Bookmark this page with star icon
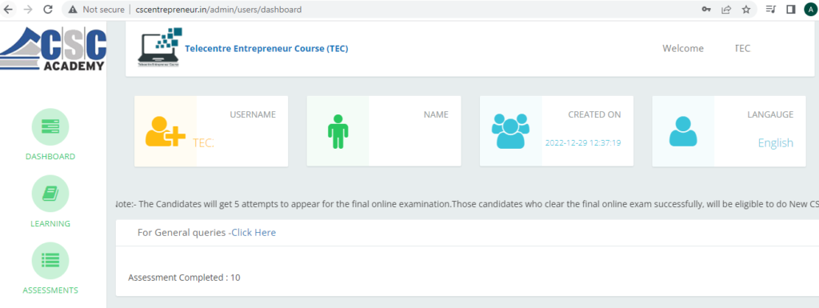819x308 pixels. (746, 10)
